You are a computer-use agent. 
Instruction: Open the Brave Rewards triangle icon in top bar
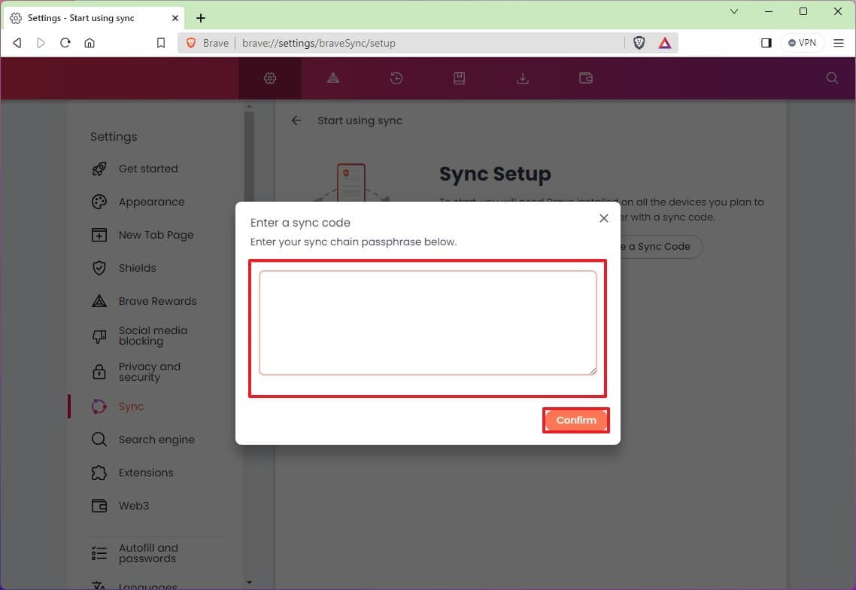(332, 78)
